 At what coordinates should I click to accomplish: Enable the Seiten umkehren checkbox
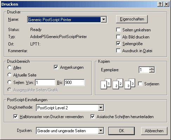point(118,30)
